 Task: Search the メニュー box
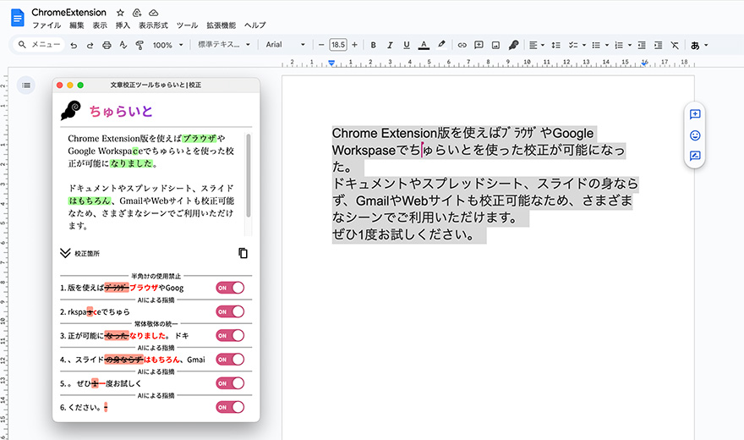pyautogui.click(x=39, y=45)
